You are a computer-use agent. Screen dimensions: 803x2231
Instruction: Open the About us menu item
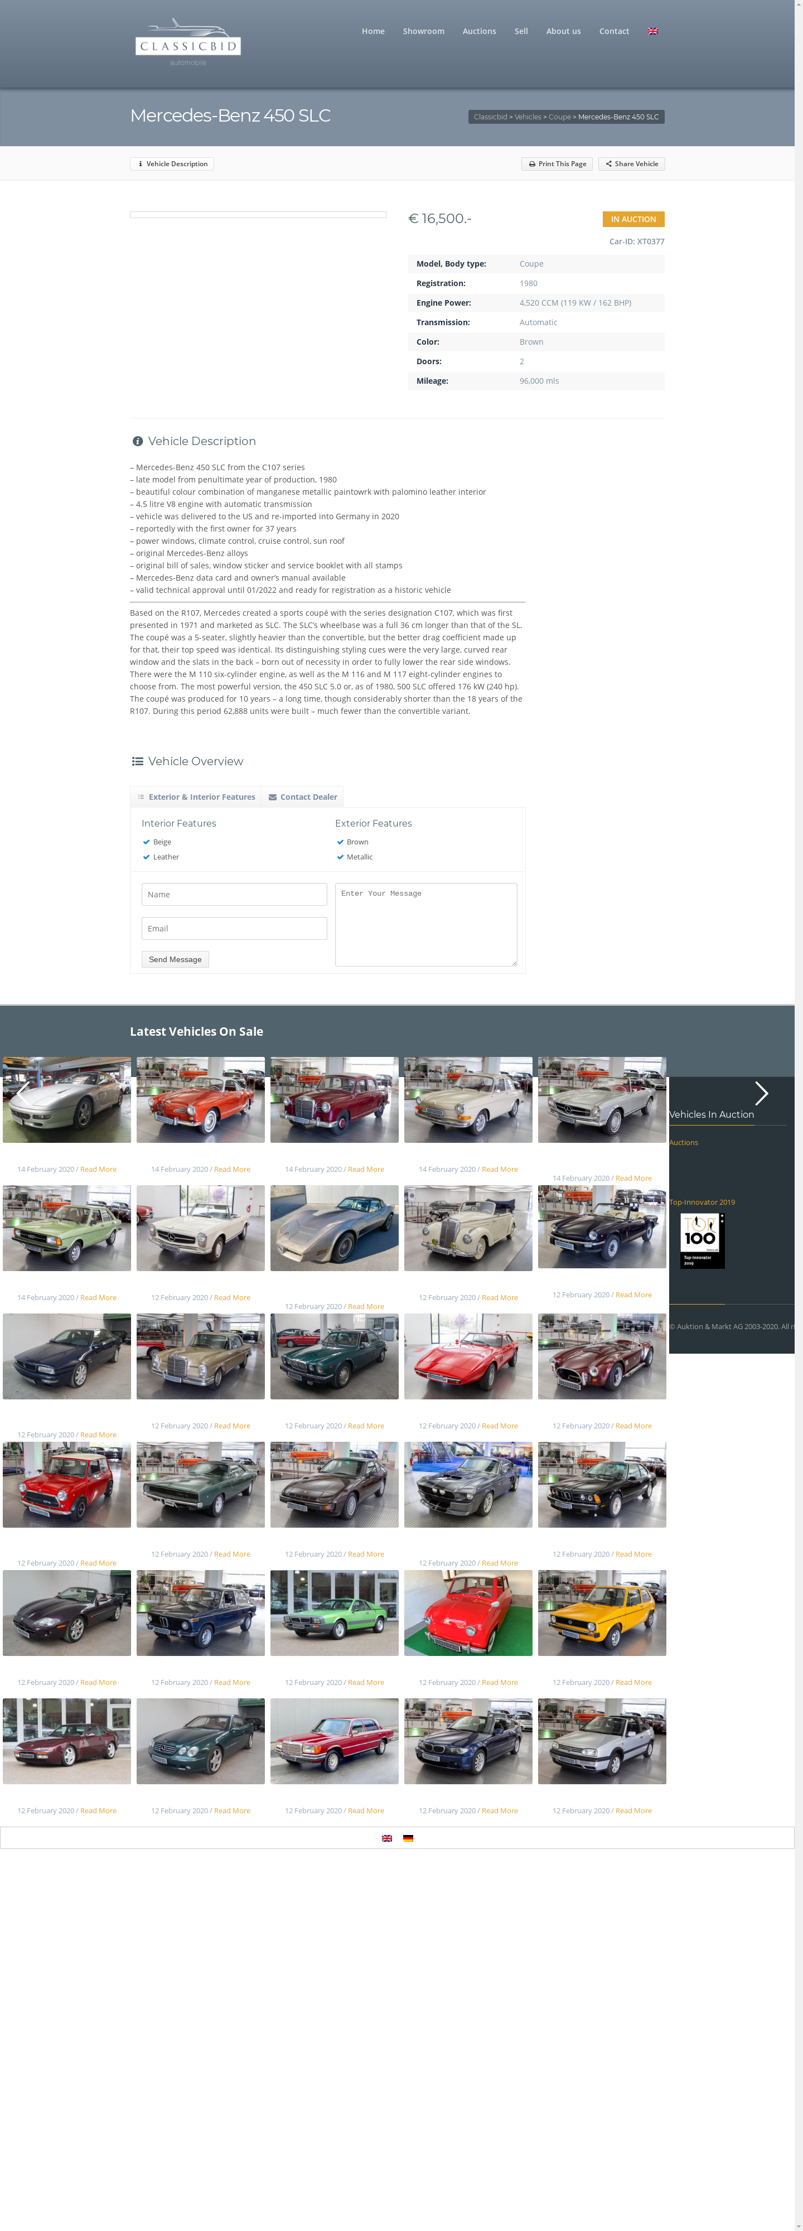[x=563, y=31]
